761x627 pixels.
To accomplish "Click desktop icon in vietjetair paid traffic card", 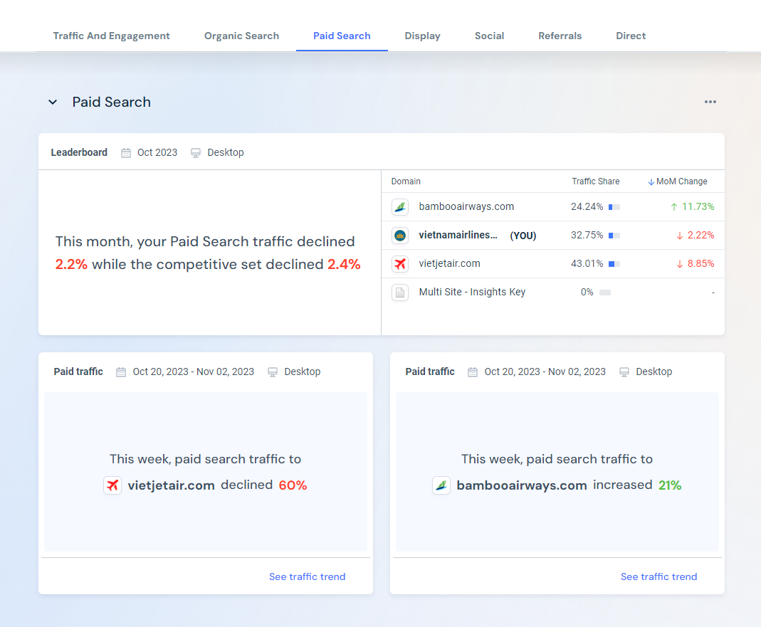I will pos(273,372).
